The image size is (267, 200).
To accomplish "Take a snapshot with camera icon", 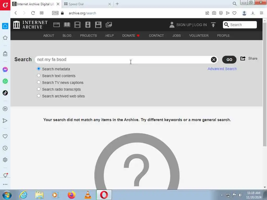I will pyautogui.click(x=214, y=13).
